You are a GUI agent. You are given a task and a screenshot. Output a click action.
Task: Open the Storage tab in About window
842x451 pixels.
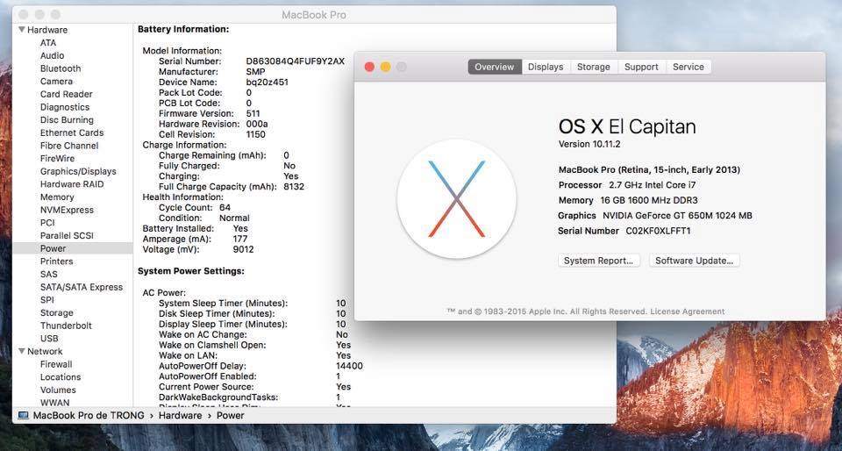594,67
